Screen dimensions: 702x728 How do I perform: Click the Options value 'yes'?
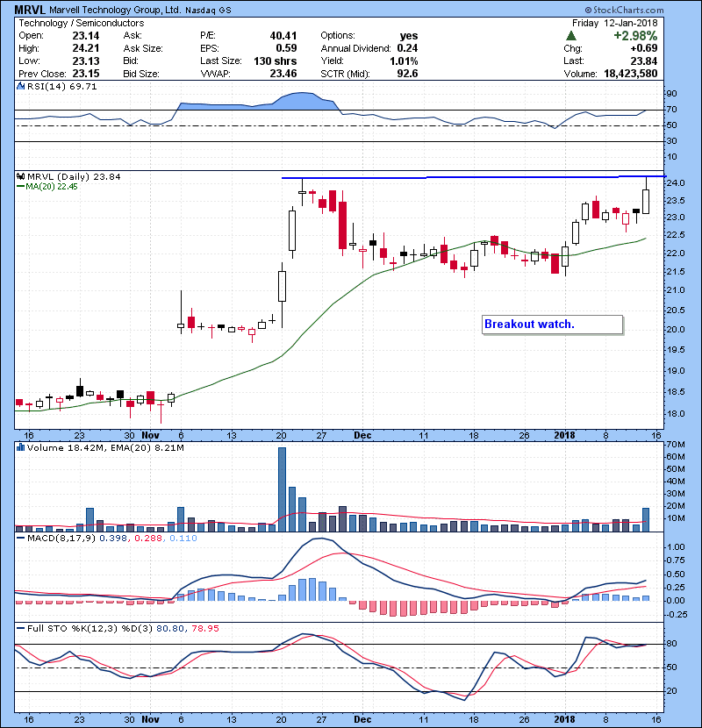[409, 36]
